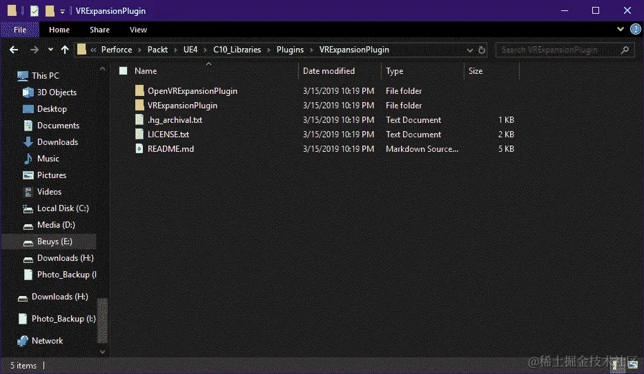Image resolution: width=644 pixels, height=374 pixels.
Task: Switch to large icons view layout
Action: pyautogui.click(x=633, y=365)
